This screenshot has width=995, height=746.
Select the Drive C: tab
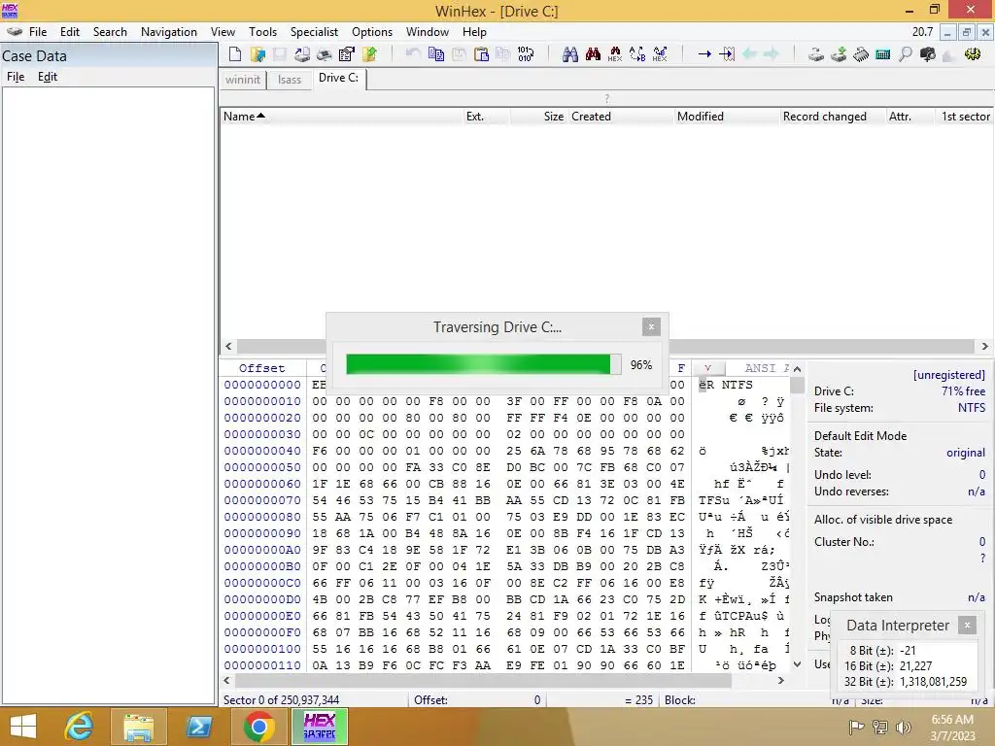pos(339,78)
